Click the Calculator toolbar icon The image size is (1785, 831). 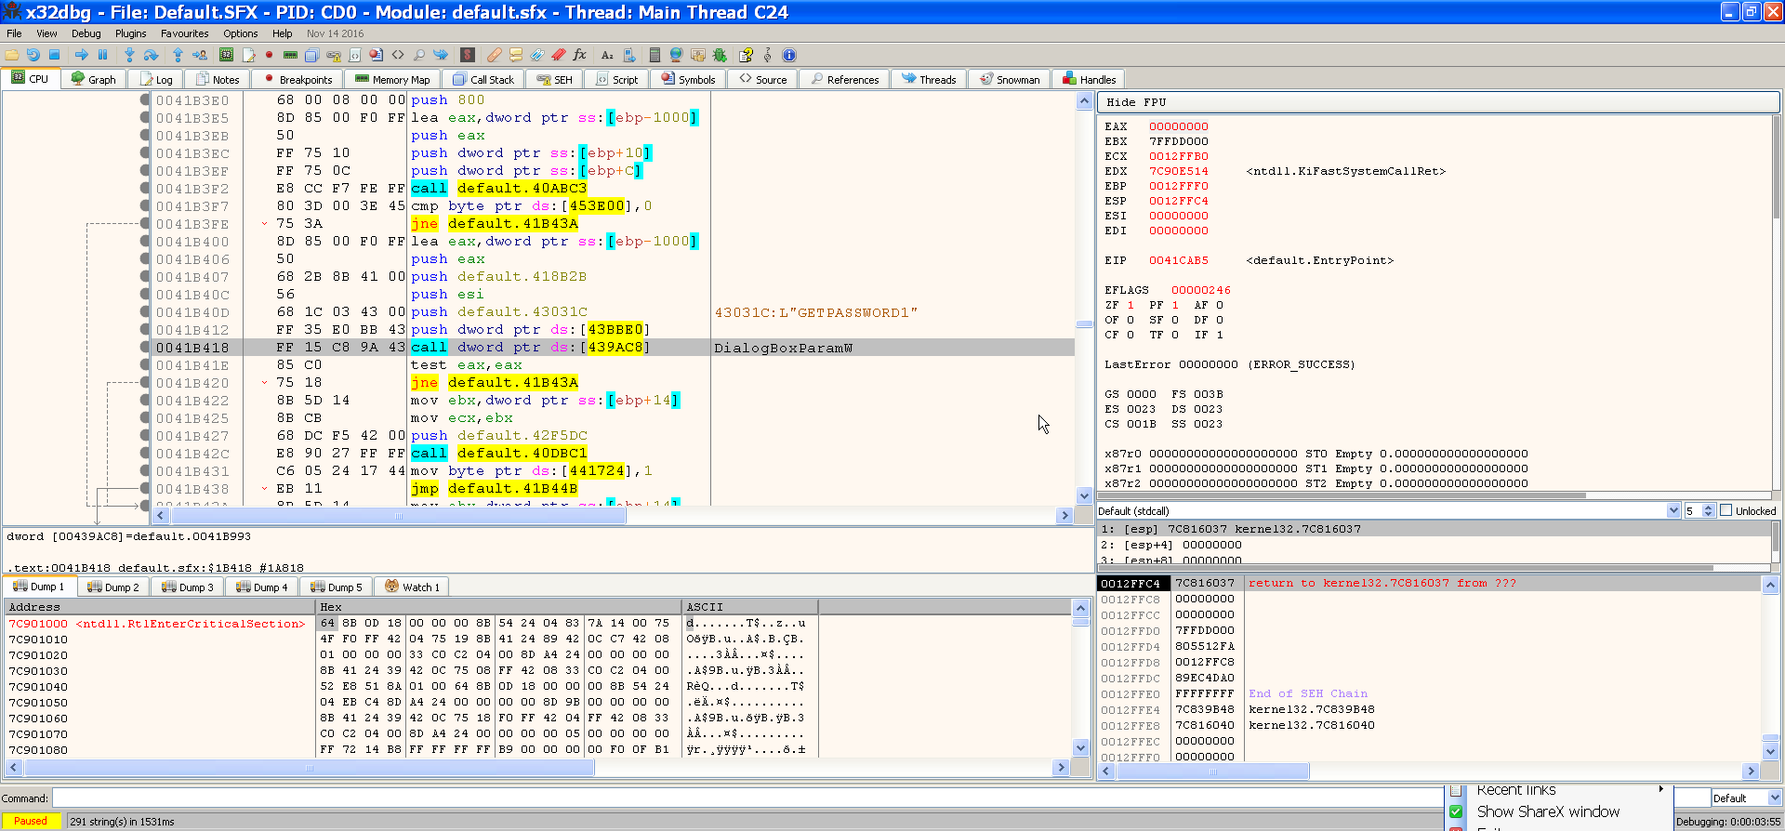(x=654, y=55)
